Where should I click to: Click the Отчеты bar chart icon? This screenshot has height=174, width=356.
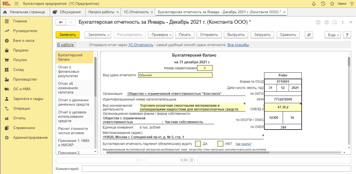click(x=7, y=118)
